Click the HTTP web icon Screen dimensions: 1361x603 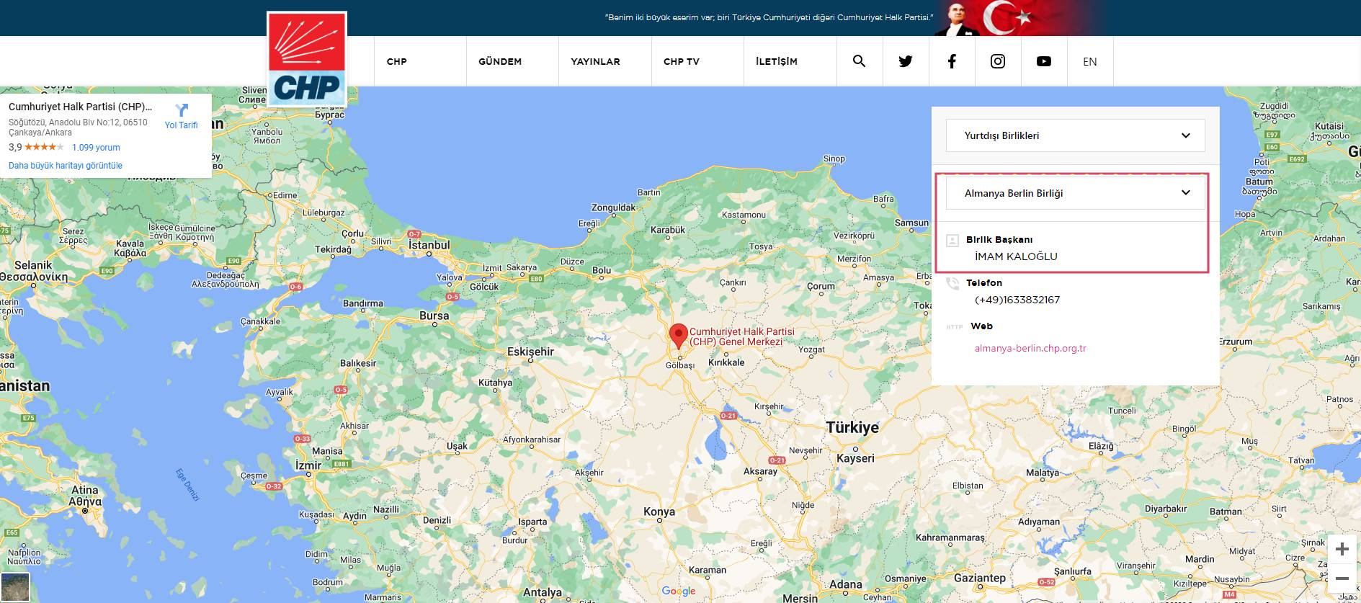pos(955,327)
